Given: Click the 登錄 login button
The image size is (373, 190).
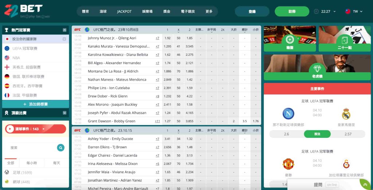Looking at the screenshot, I should 252,11.
